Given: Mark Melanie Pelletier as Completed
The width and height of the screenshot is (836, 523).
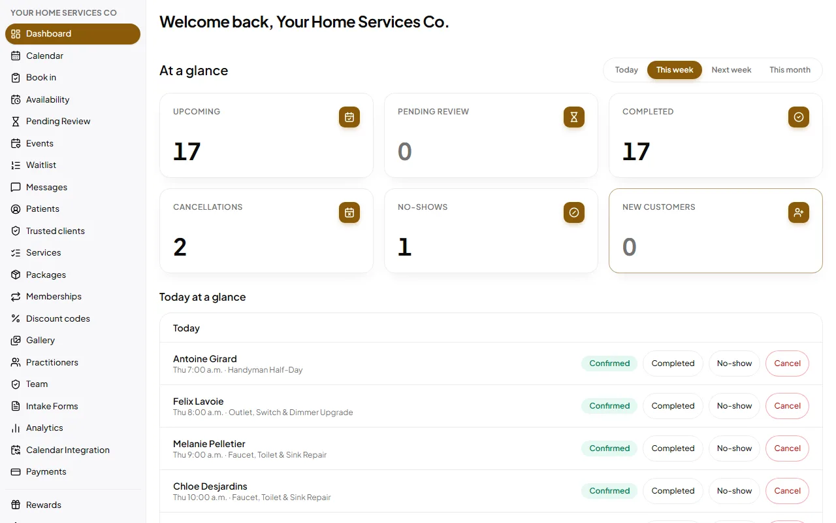Looking at the screenshot, I should (x=673, y=448).
